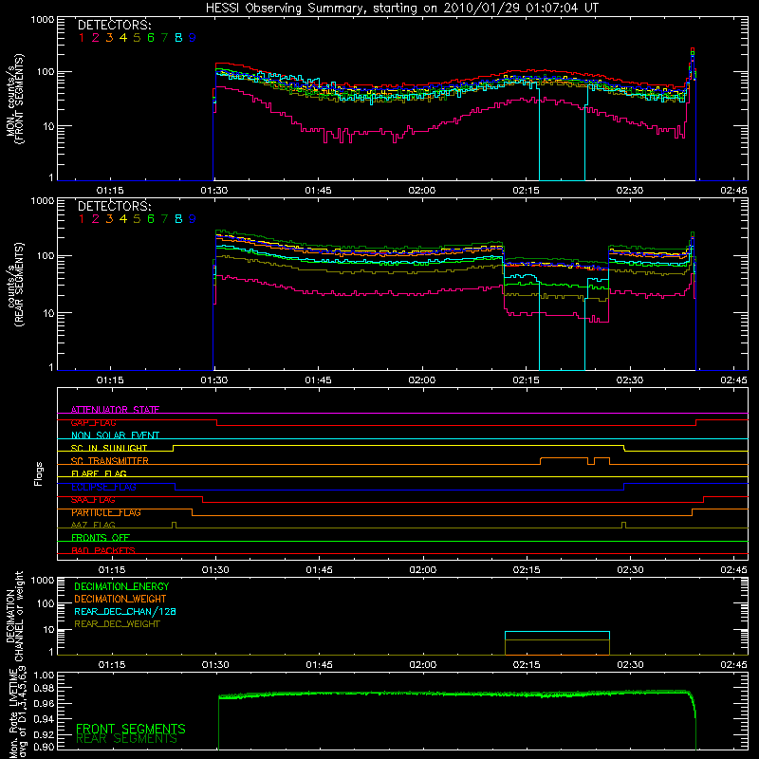The width and height of the screenshot is (759, 759).
Task: Select blue detector '9' in rear segments legend
Action: (x=193, y=219)
